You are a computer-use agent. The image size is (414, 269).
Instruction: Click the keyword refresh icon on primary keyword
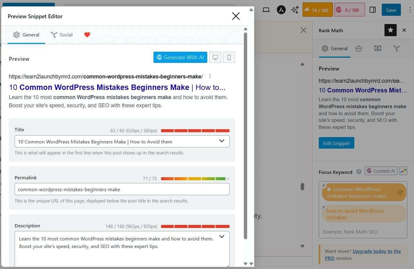[x=400, y=192]
